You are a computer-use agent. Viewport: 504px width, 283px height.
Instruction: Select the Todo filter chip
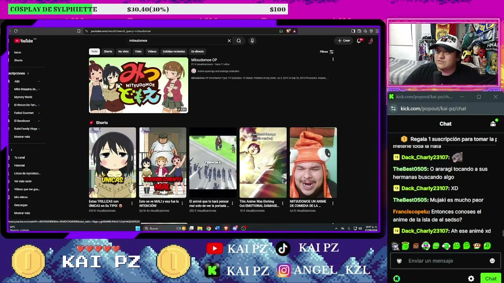(94, 51)
